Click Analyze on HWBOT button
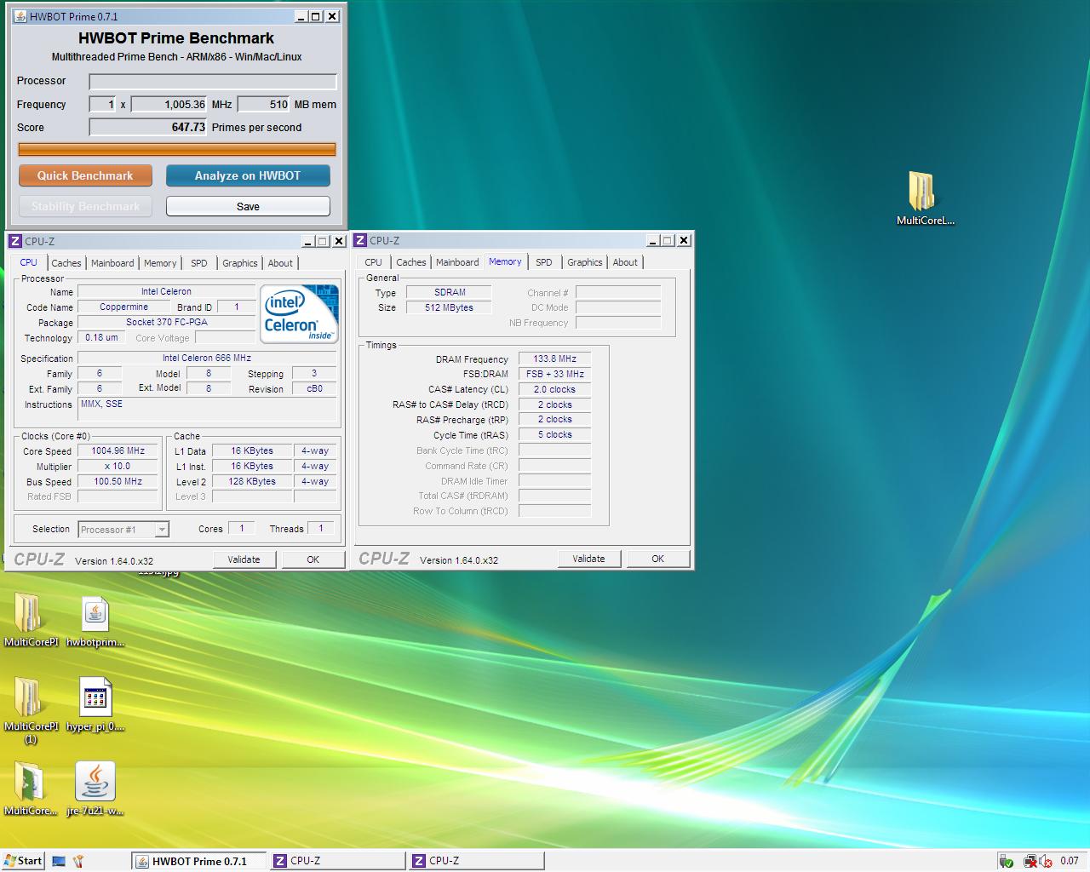Image resolution: width=1090 pixels, height=872 pixels. coord(248,175)
